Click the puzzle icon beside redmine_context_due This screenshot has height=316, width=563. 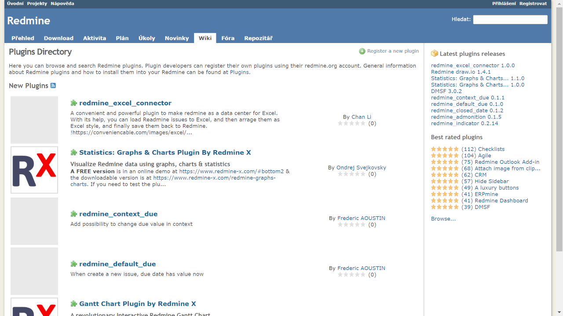point(74,214)
